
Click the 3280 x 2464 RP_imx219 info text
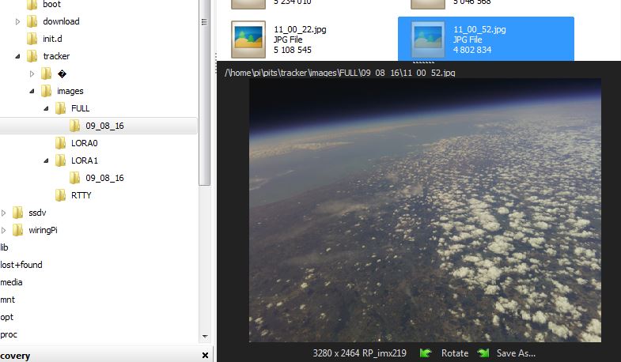359,353
